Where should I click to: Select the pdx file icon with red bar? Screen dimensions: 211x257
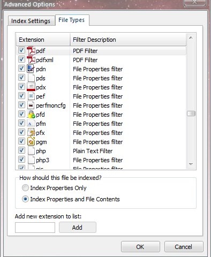point(31,87)
